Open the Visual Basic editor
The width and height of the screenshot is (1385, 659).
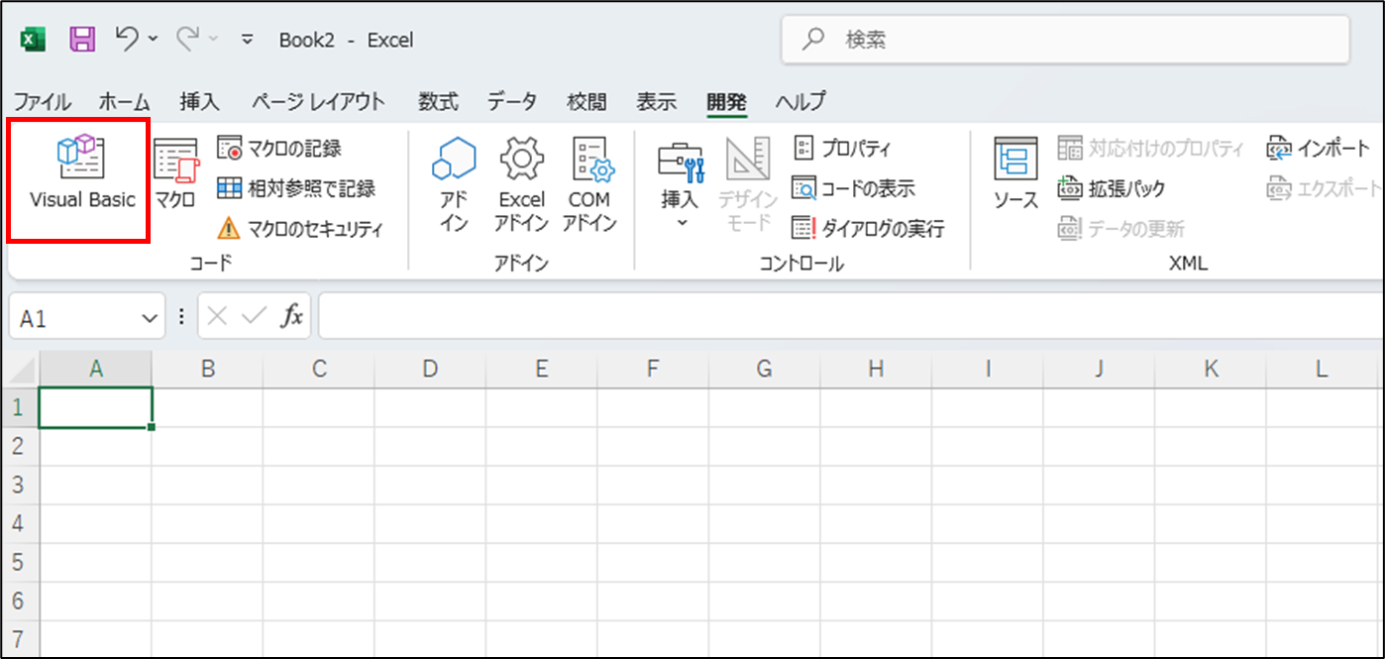click(81, 175)
